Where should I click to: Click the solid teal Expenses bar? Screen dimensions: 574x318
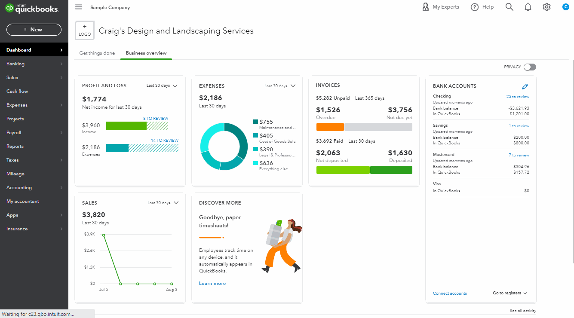point(117,148)
